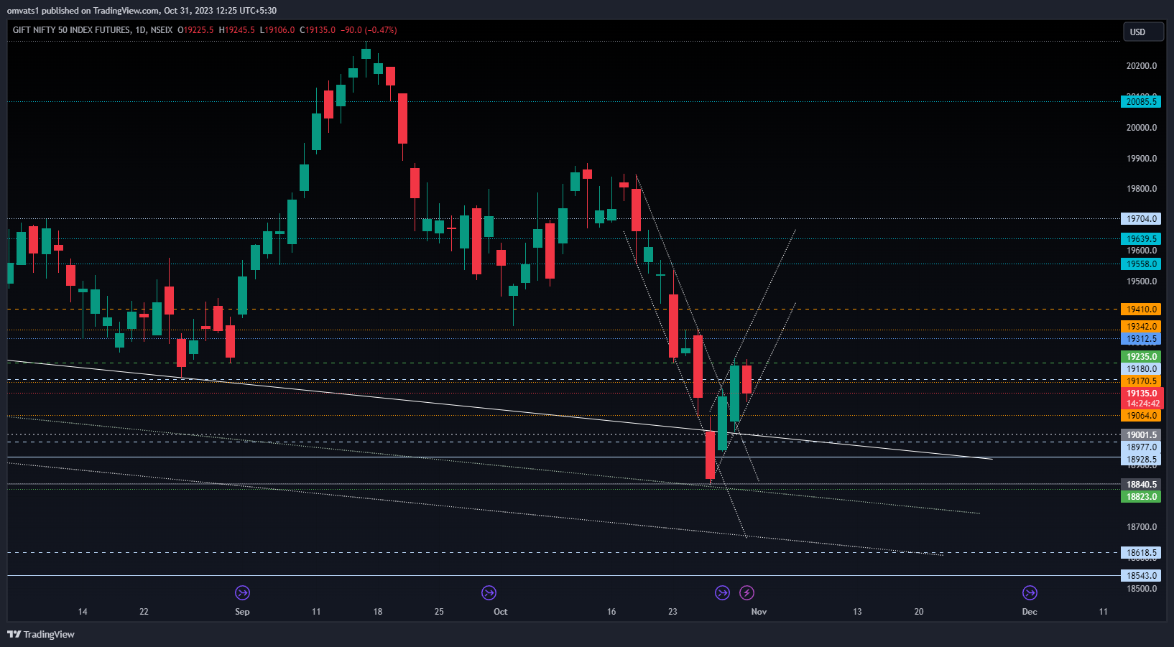Open the USD currency selector
Viewport: 1174px width, 647px height.
click(x=1143, y=32)
